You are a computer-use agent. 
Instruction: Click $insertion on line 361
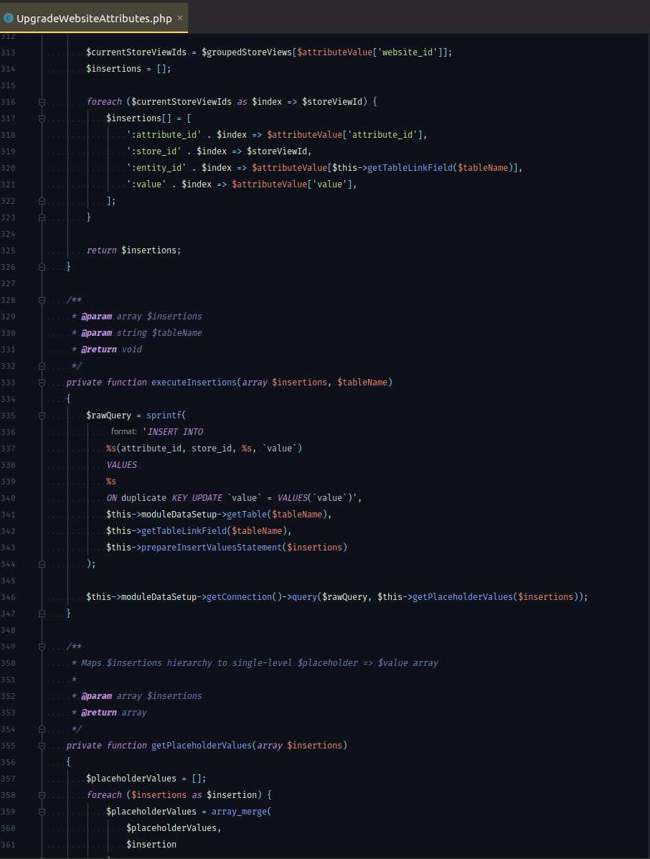point(151,844)
